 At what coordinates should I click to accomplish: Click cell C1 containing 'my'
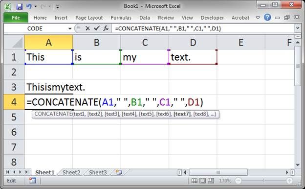(x=145, y=57)
